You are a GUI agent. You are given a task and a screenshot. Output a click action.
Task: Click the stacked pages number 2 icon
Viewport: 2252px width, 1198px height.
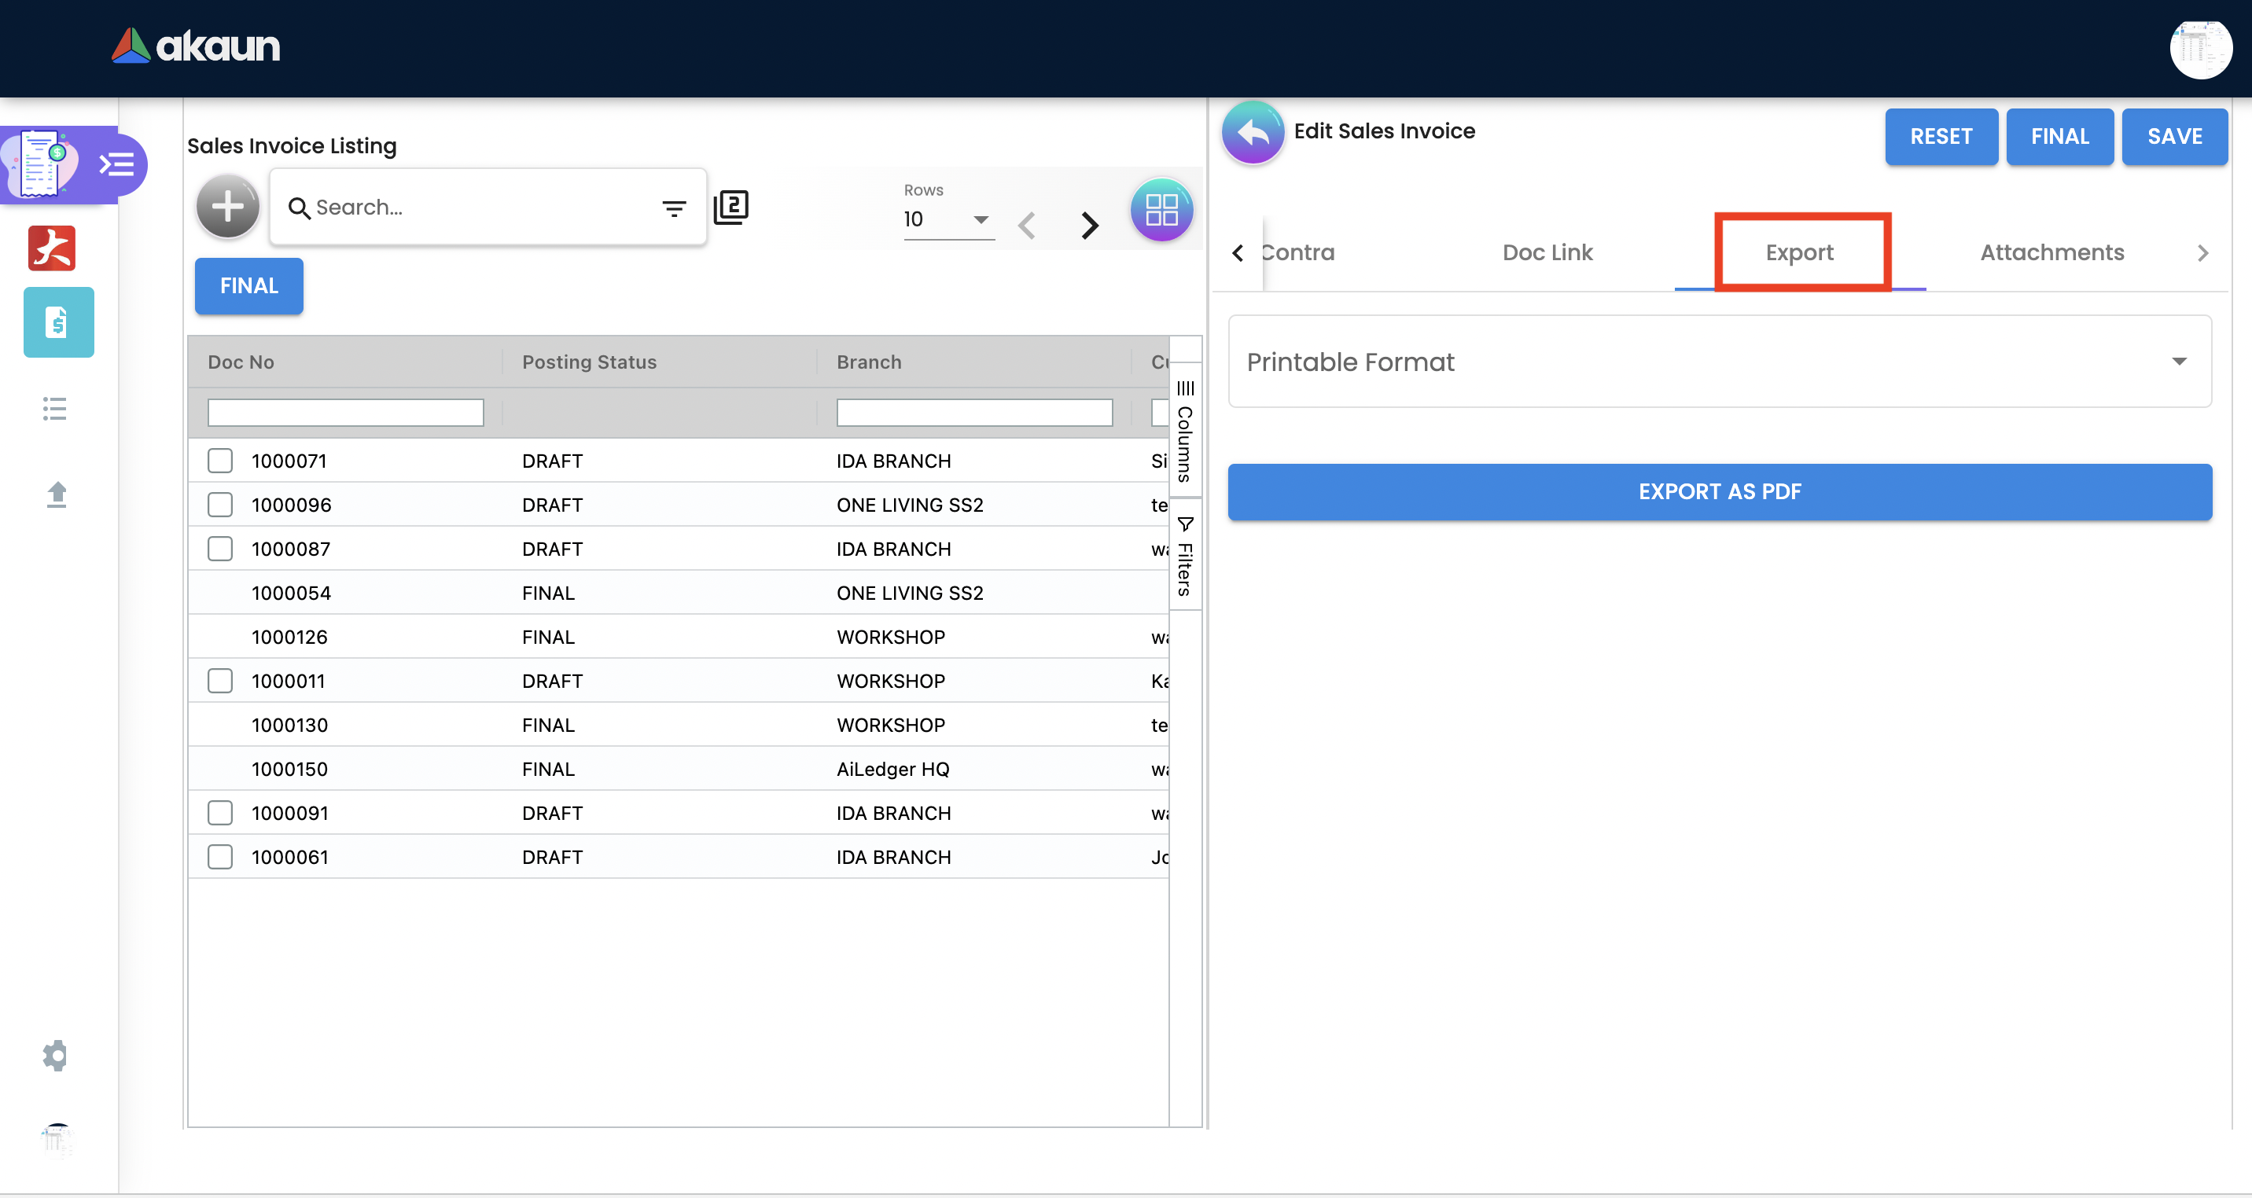730,207
